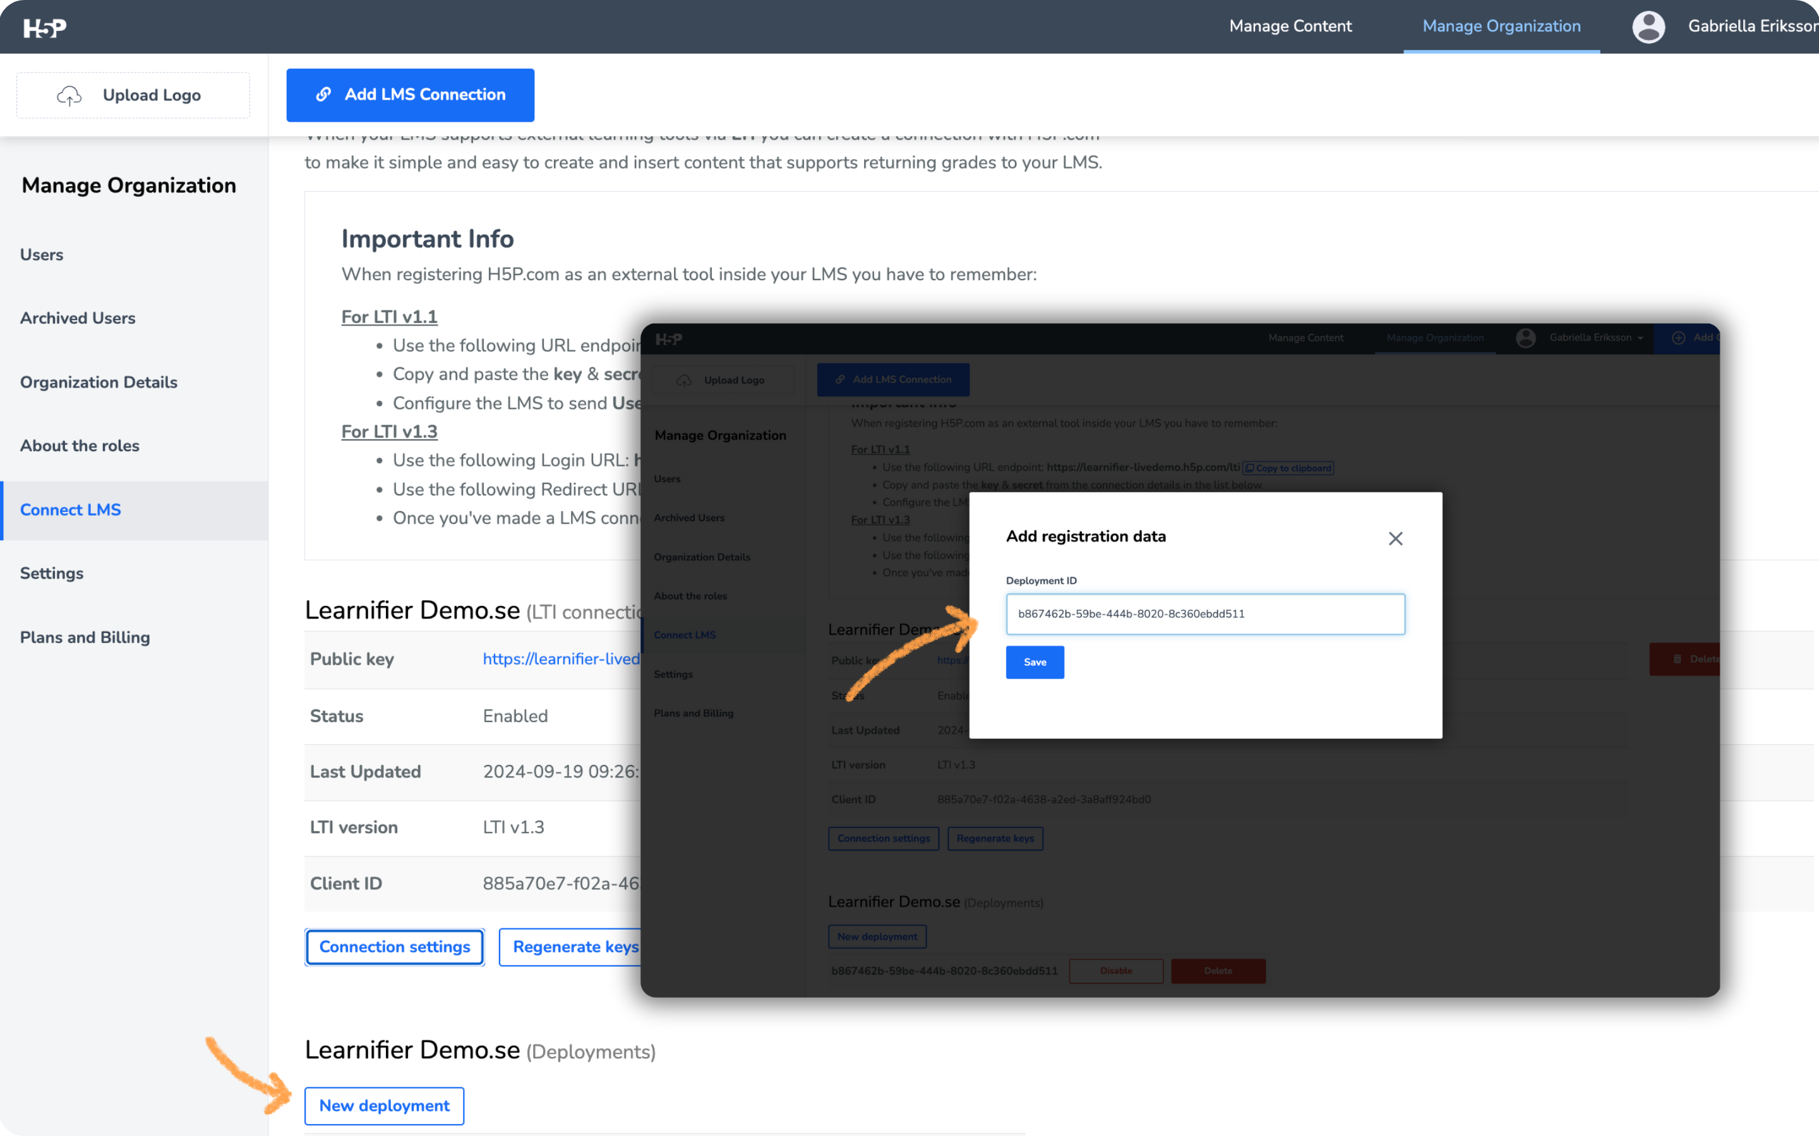The height and width of the screenshot is (1136, 1819).
Task: Click the Upload Logo label in main toolbar
Action: [152, 95]
